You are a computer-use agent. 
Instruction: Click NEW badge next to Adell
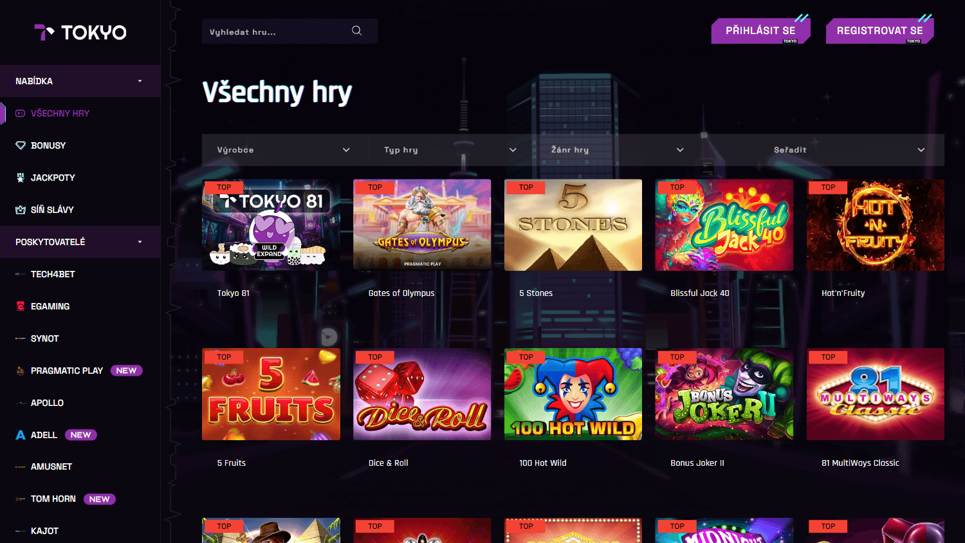[80, 435]
